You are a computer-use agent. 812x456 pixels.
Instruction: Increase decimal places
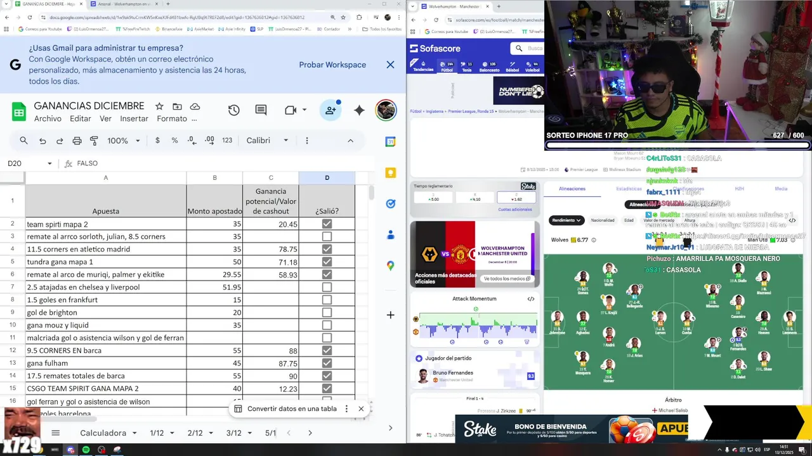[x=209, y=141]
